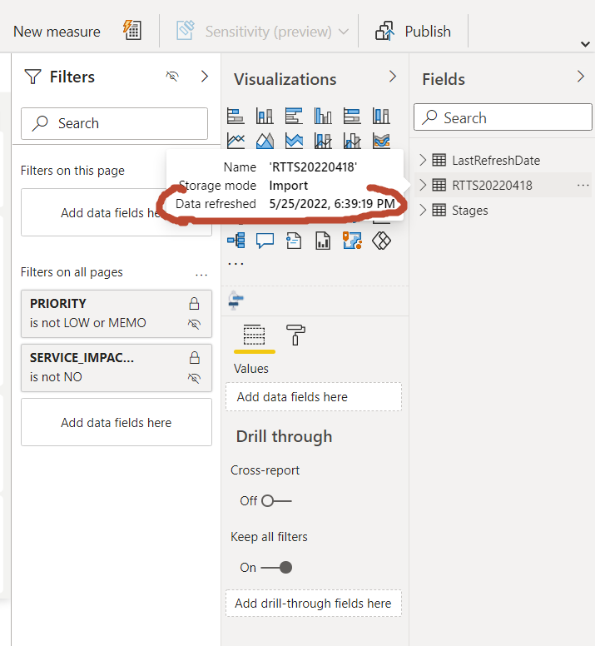Click Add drill-through fields here well
The image size is (595, 646).
point(314,604)
